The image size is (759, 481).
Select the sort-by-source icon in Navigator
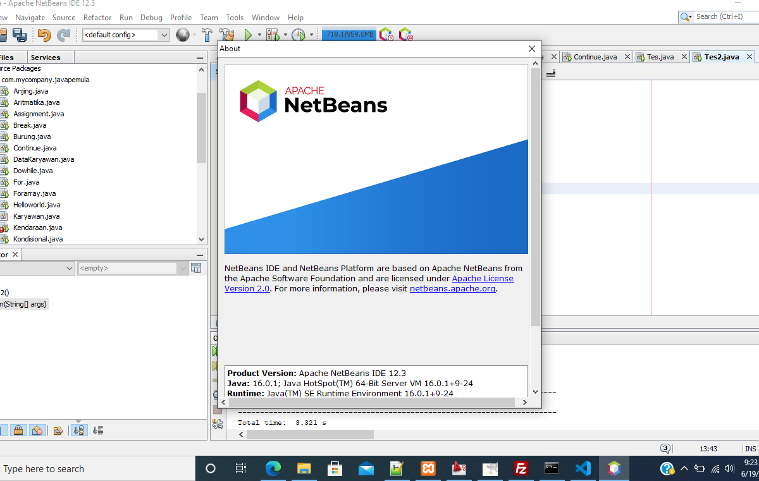pyautogui.click(x=98, y=430)
